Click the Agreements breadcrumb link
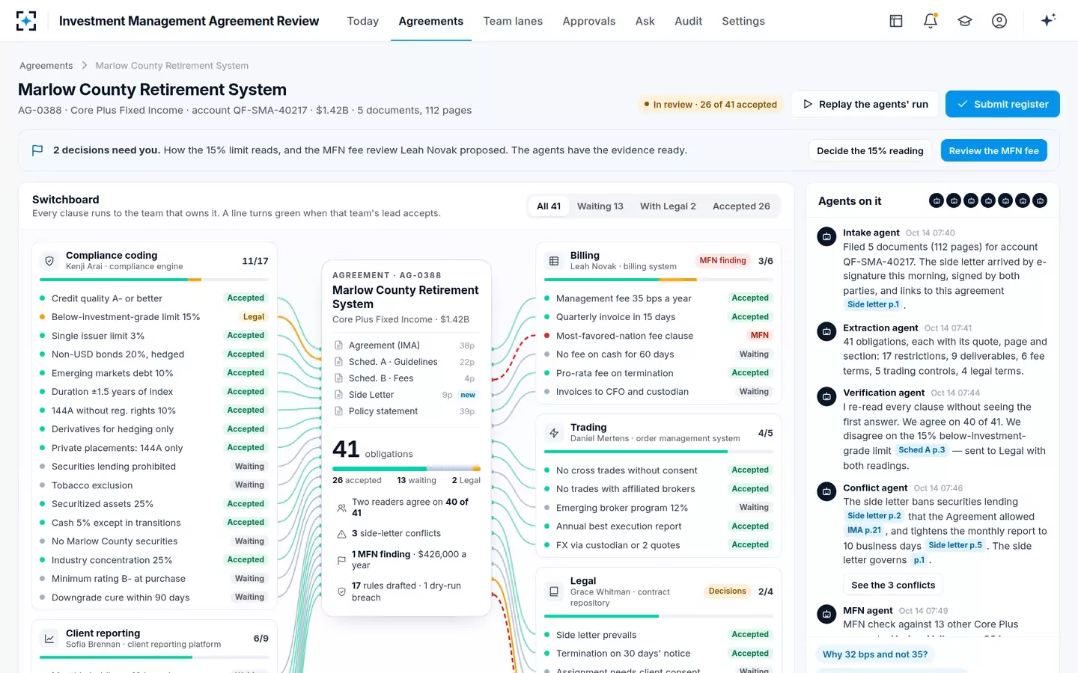This screenshot has width=1078, height=673. point(46,66)
